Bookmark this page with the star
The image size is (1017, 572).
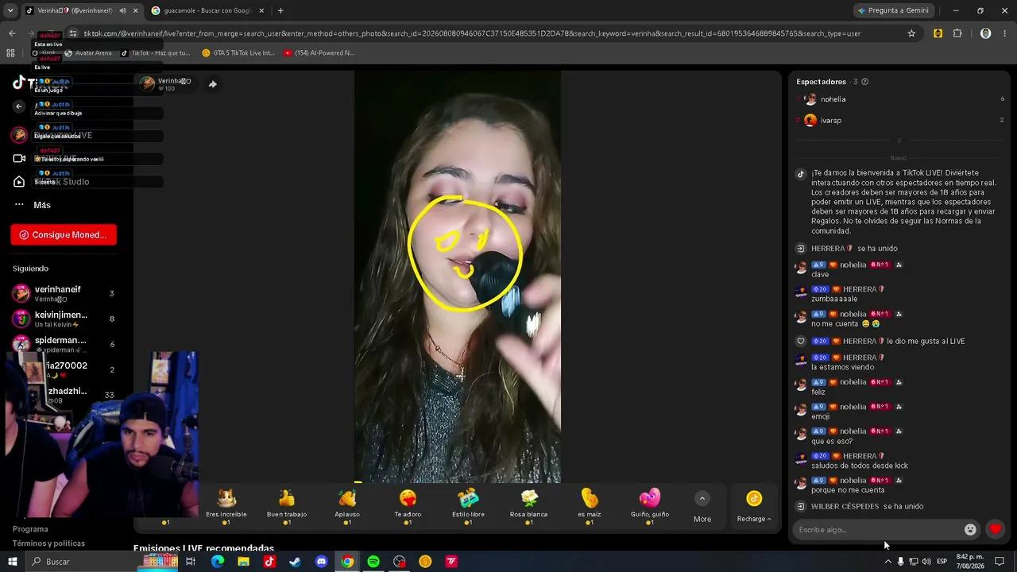coord(911,33)
